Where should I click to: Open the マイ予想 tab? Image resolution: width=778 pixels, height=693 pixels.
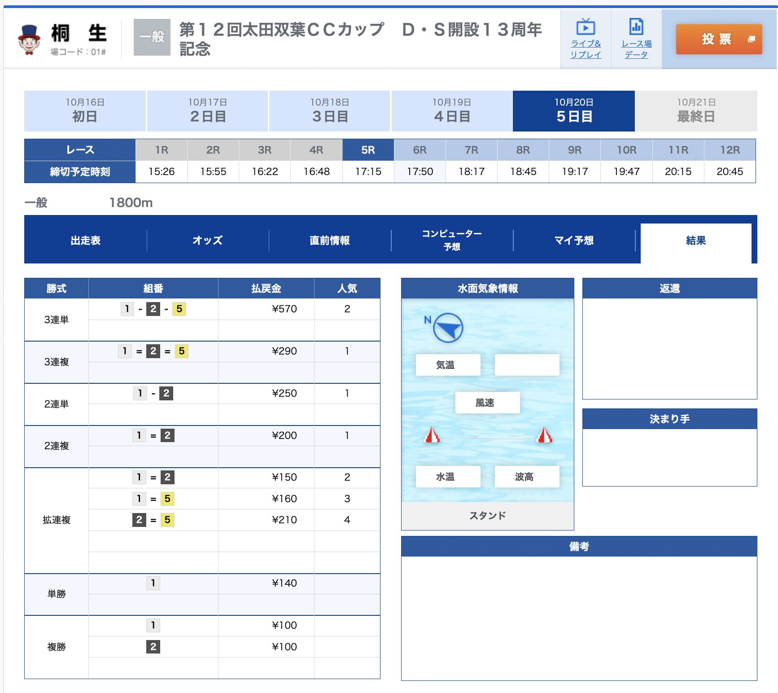pyautogui.click(x=574, y=241)
